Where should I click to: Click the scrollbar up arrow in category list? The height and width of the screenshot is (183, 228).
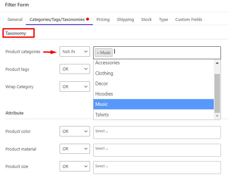point(217,63)
